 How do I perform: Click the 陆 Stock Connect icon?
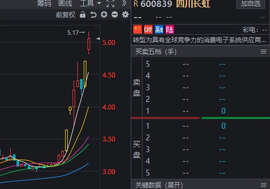coord(169,29)
